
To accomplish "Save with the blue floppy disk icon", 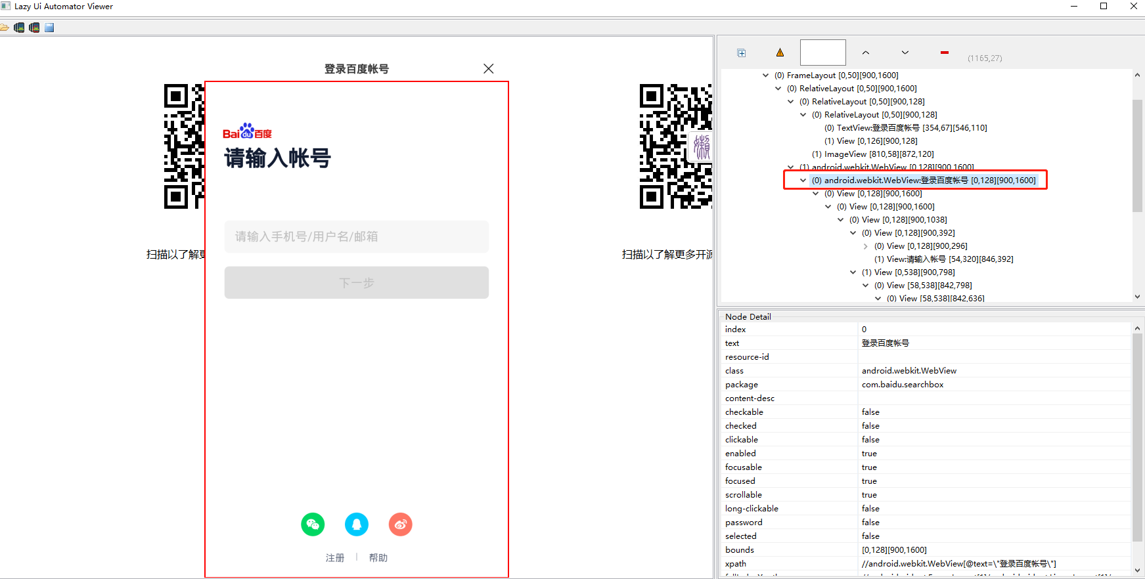I will coord(49,28).
